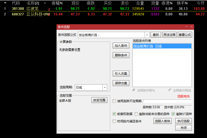Click the red Z marker on 江波龙 row
This screenshot has height=138, width=207.
(49, 10)
